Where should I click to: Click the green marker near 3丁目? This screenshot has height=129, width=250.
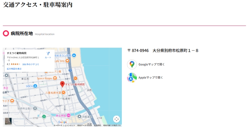44,116
